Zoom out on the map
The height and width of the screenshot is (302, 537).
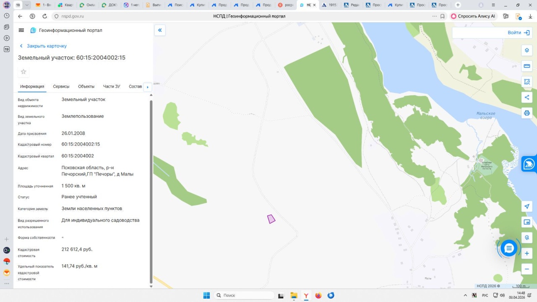527,269
